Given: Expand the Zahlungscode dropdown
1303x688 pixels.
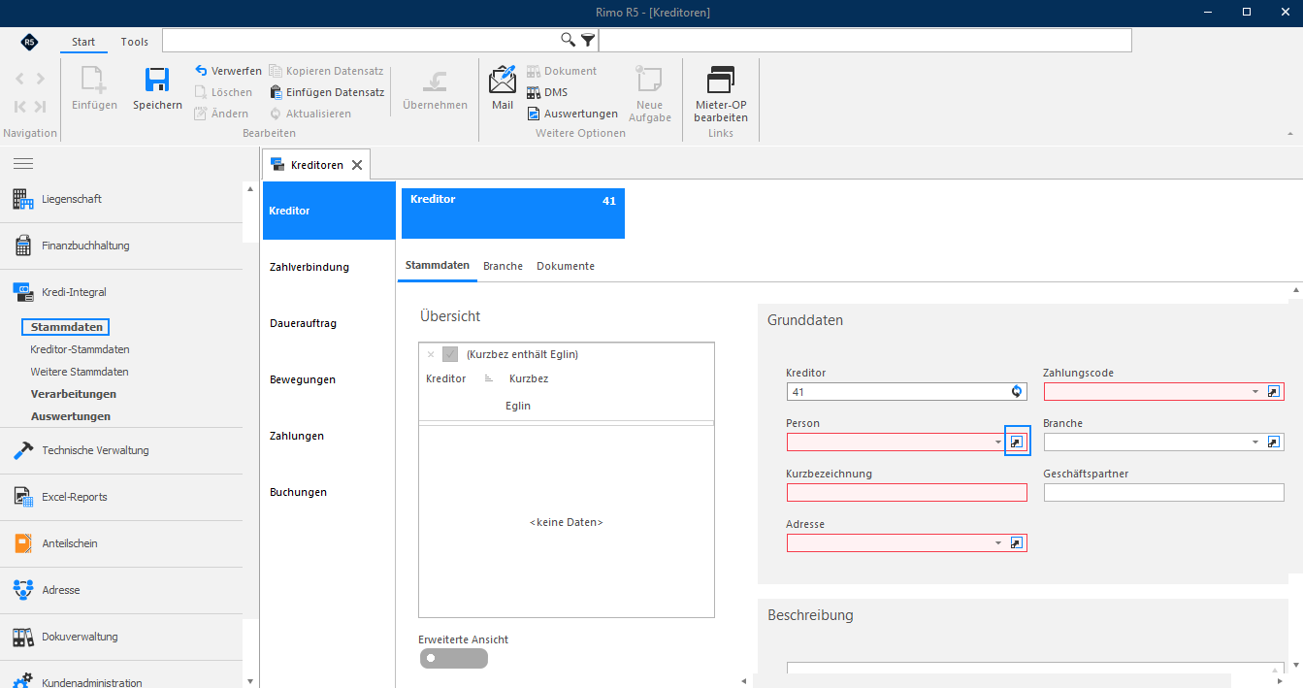Looking at the screenshot, I should pyautogui.click(x=1255, y=391).
